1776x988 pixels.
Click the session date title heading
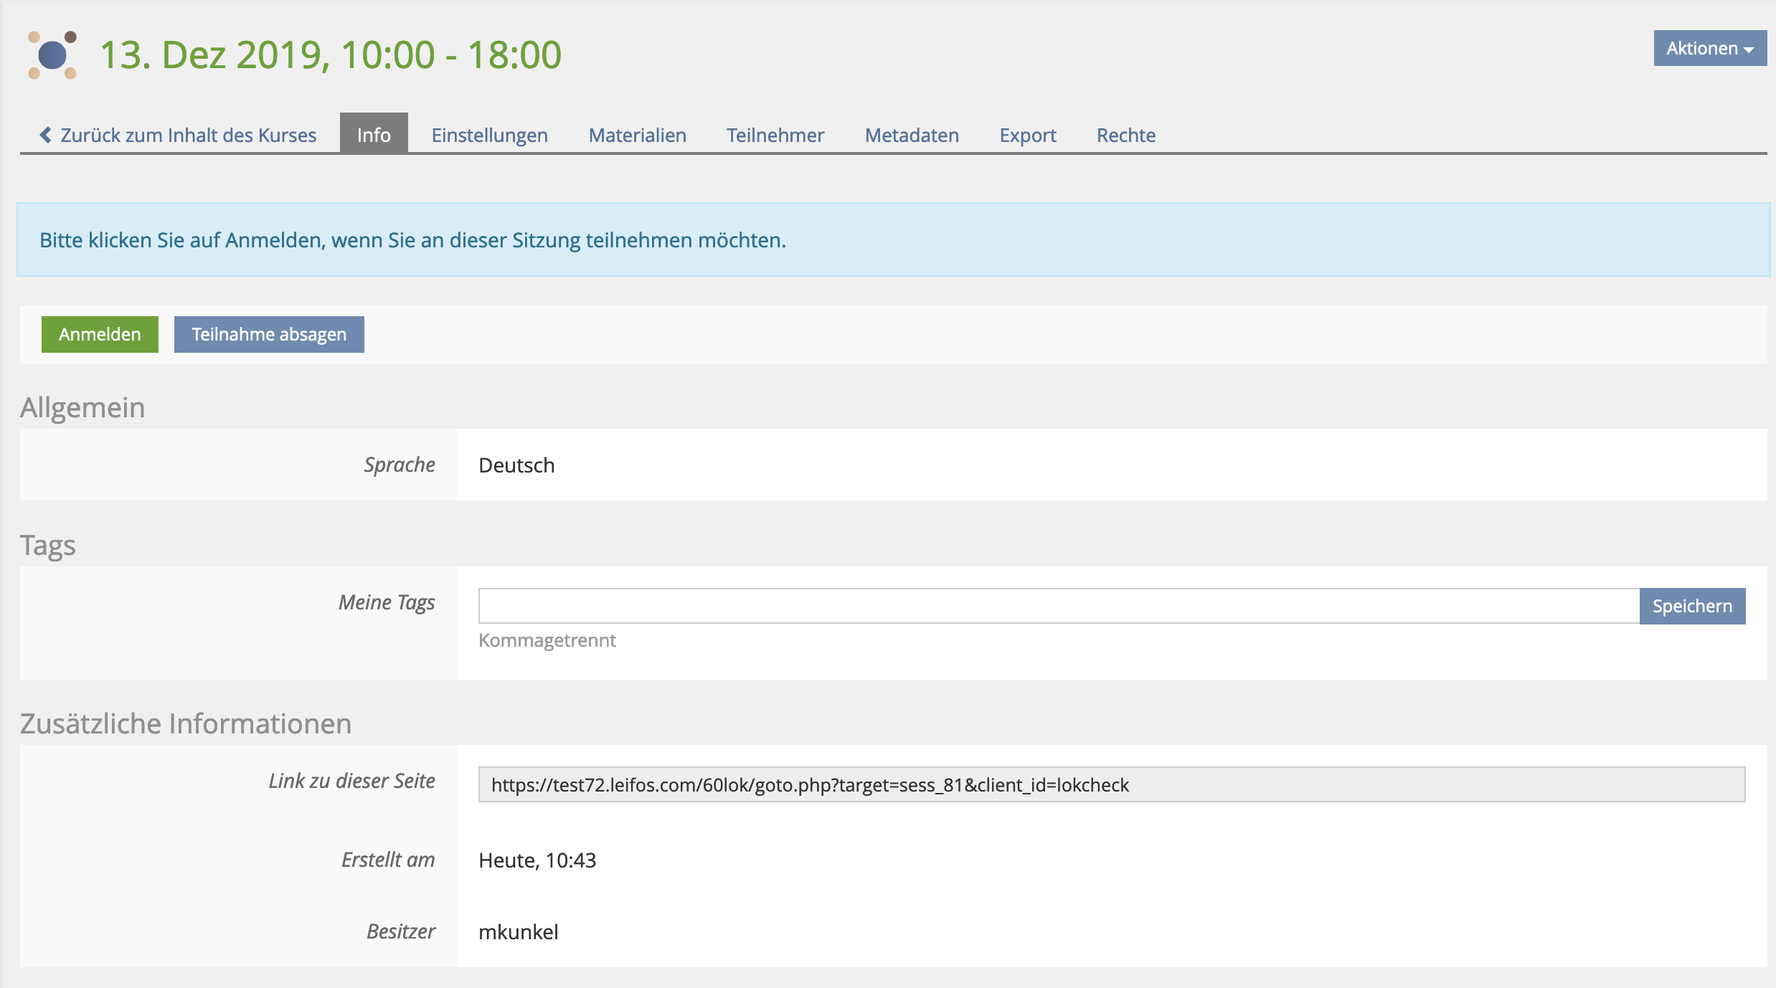330,55
